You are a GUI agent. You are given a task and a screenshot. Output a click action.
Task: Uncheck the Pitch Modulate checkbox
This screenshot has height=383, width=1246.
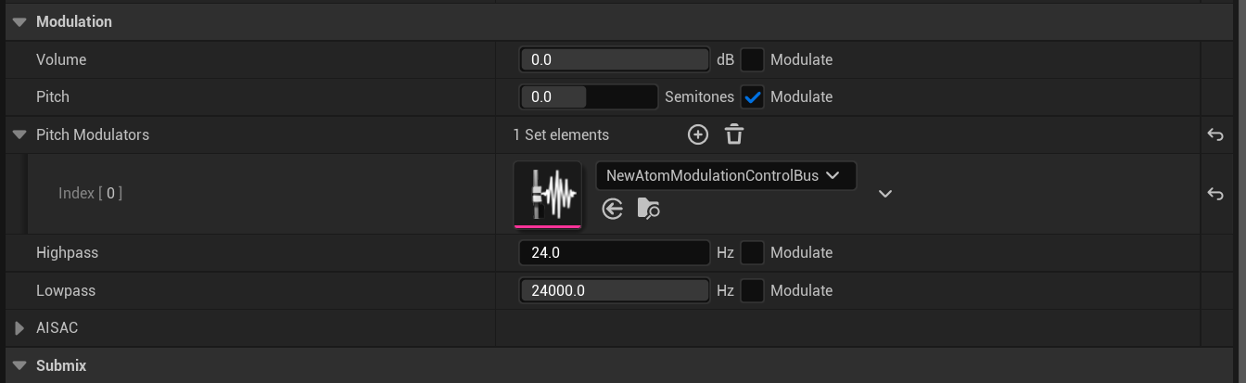(753, 96)
